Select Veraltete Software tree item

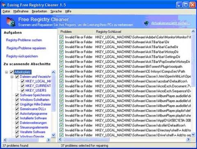click(x=32, y=132)
